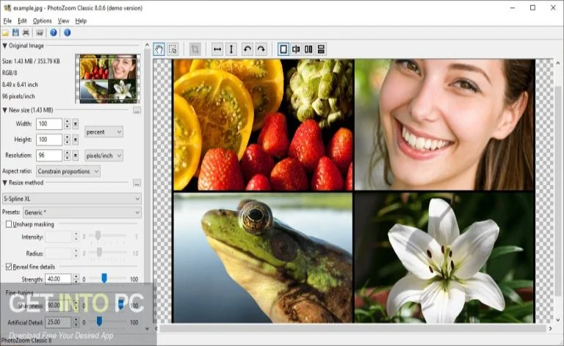Click the left panel scroll-up arrow
Viewport: 564px width, 346px height.
click(147, 45)
